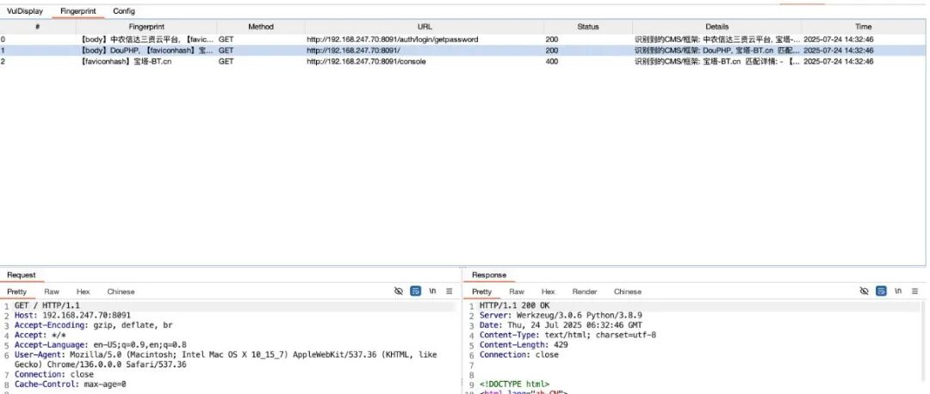Viewport: 930px width, 394px height.
Task: Click the Host: 192.168.247.70:8091 header line
Action: pos(72,315)
